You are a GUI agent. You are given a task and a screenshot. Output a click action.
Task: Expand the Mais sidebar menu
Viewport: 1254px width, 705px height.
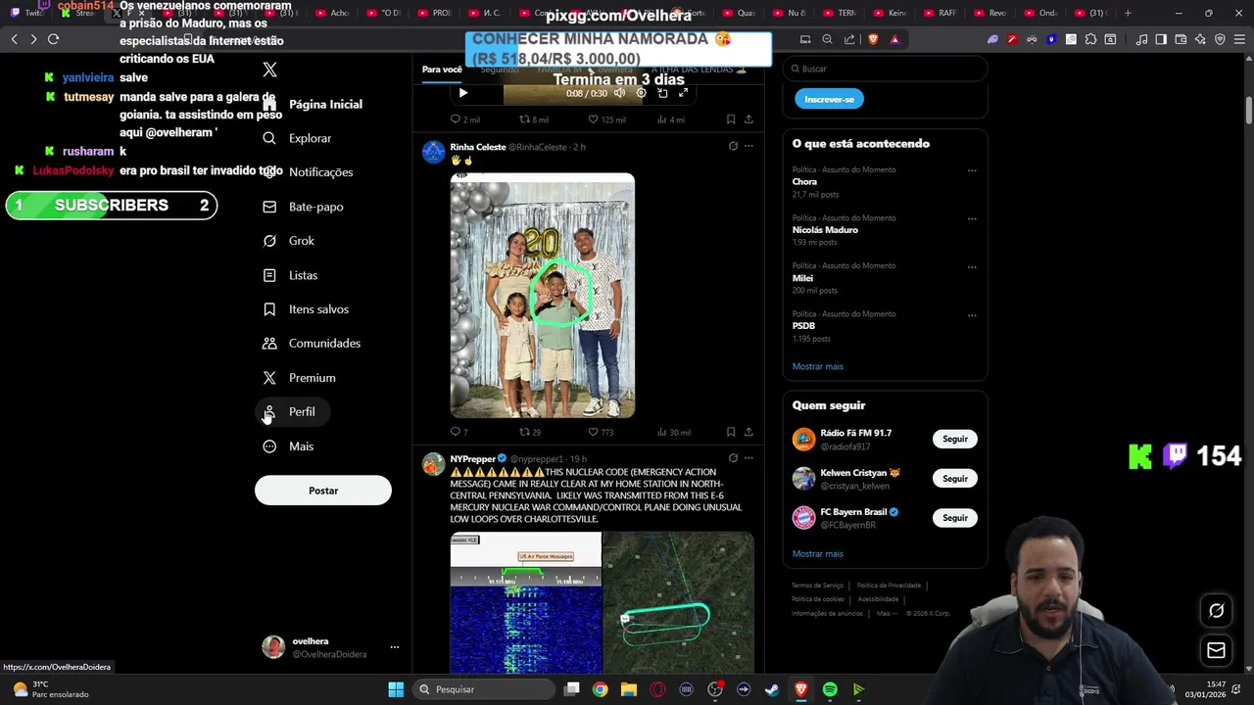[x=288, y=446]
